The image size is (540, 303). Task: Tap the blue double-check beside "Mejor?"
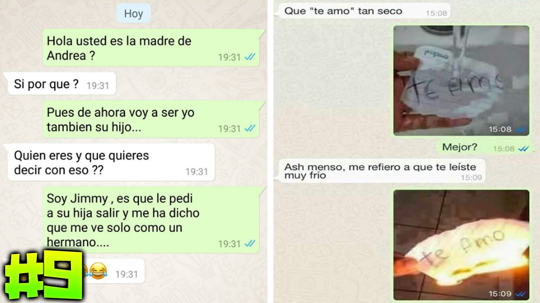click(x=524, y=149)
